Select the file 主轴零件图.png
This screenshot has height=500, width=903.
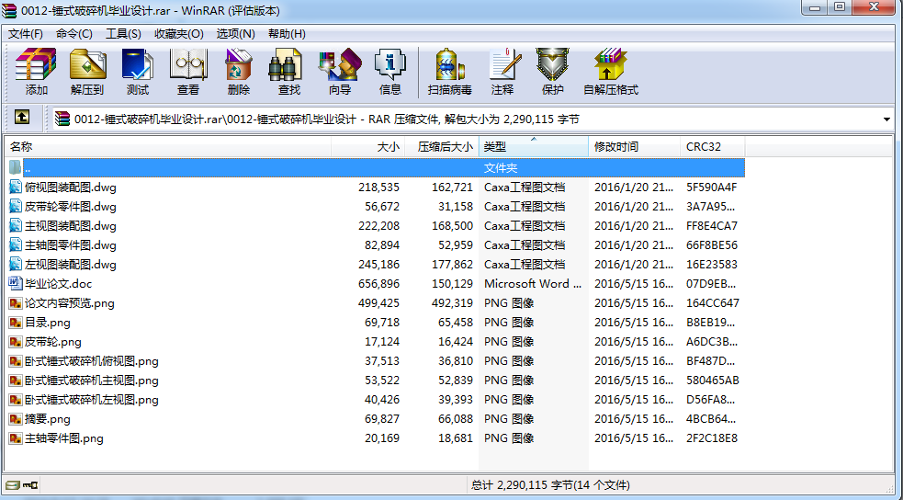(x=64, y=438)
